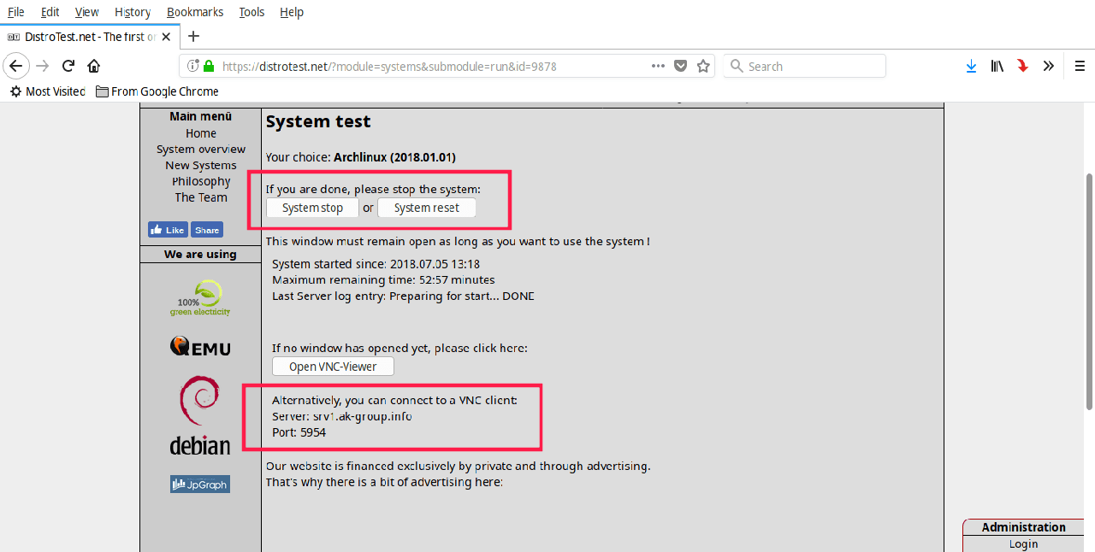Open a new tab with plus button

click(193, 36)
